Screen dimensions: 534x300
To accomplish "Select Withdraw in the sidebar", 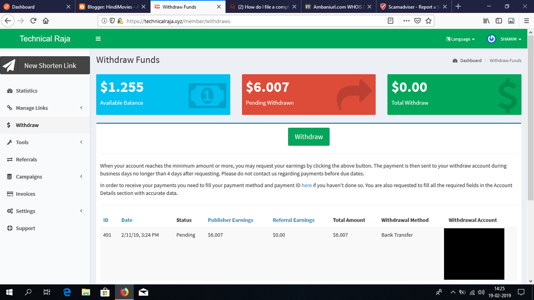I will pos(27,125).
